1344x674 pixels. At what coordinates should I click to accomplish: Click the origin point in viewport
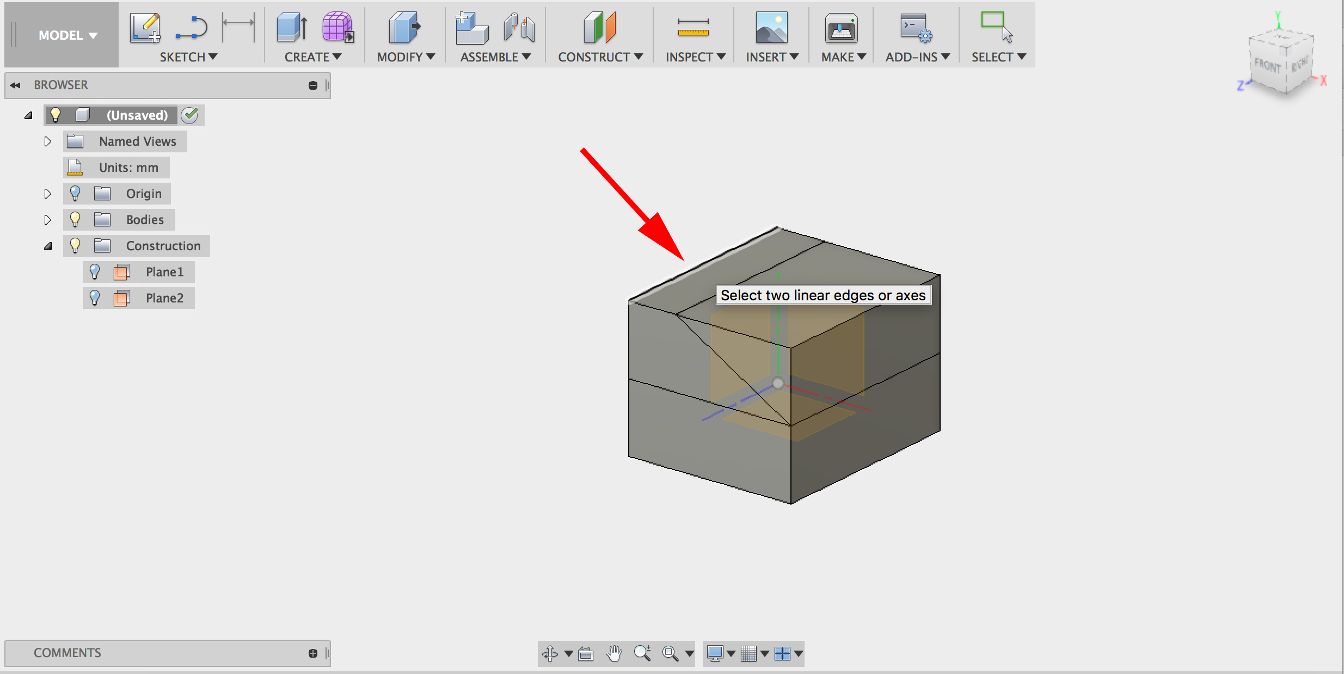[778, 384]
